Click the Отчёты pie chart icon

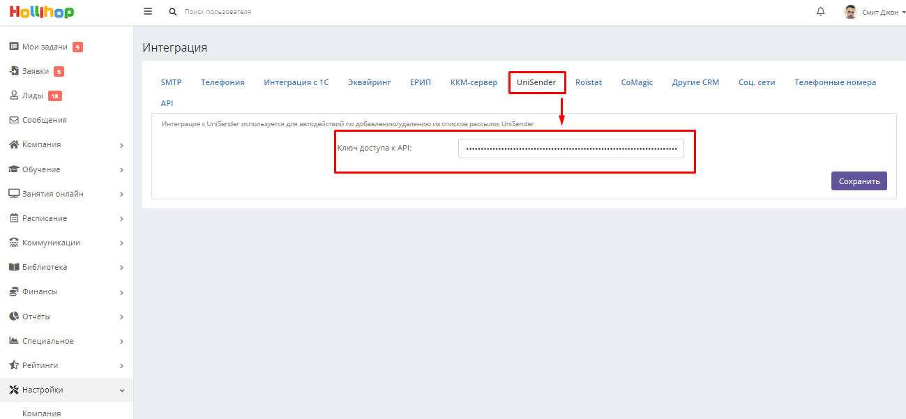click(13, 317)
